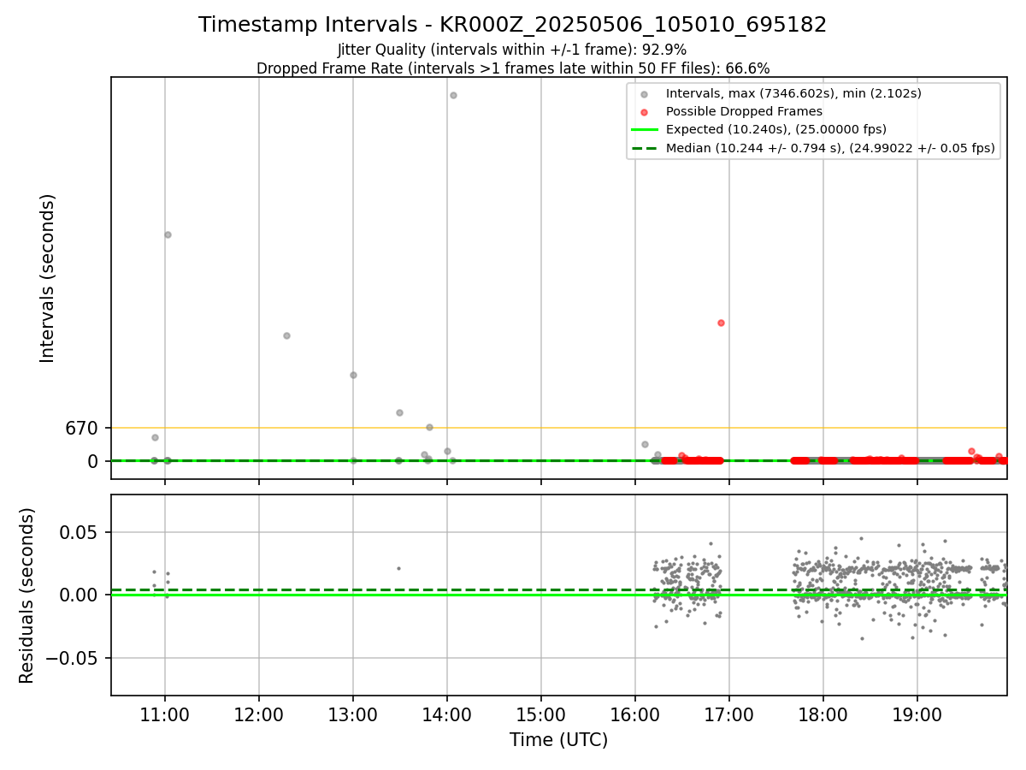Click the 17:00 x-axis tick label
Viewport: 1026px width, 770px height.
coord(729,714)
